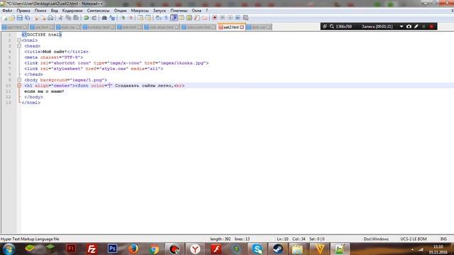Image resolution: width=454 pixels, height=255 pixels.
Task: Open Skype from the taskbar
Action: [x=257, y=249]
